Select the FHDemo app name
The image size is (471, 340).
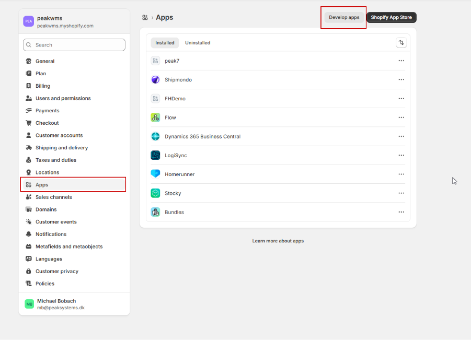[x=175, y=98]
